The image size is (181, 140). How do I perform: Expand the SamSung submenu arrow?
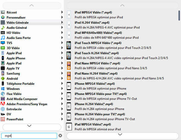[62, 73]
